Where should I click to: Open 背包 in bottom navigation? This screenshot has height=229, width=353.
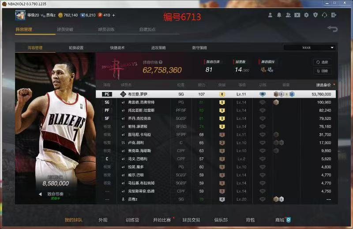[x=250, y=220]
